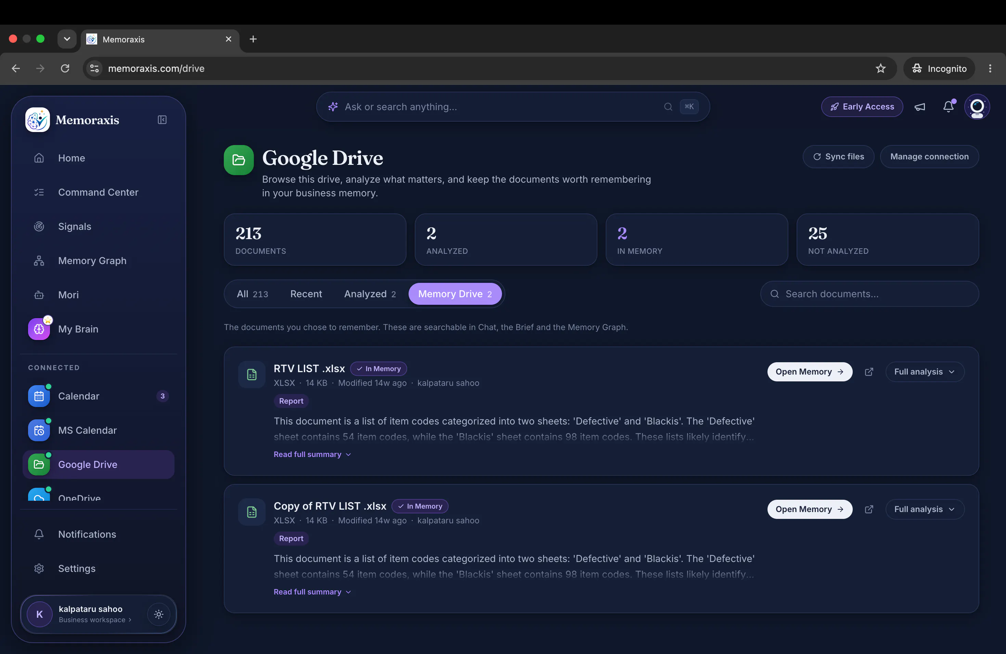Click the sparkle AI icon in search bar
This screenshot has height=654, width=1006.
(333, 107)
